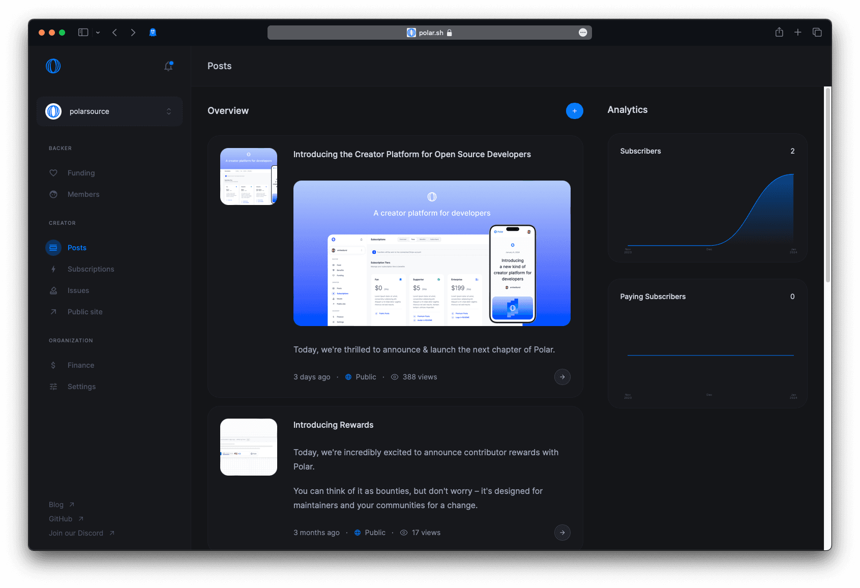The height and width of the screenshot is (588, 860).
Task: Open the Introducing Rewards post title
Action: (x=334, y=425)
